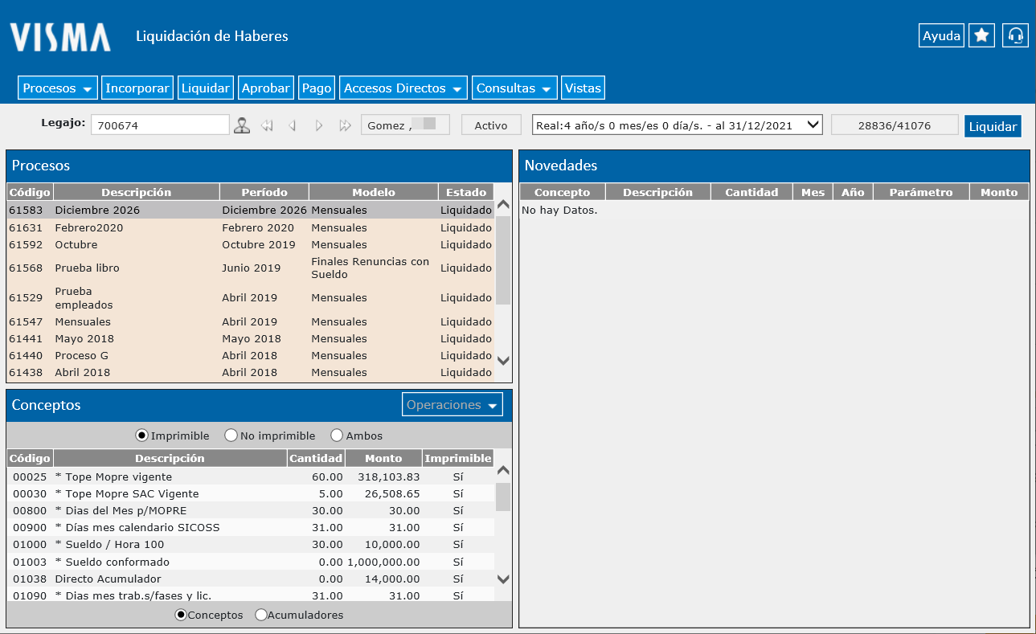Screen dimensions: 1036x634
Task: Select process row 61529 Prueba empleados
Action: 251,298
